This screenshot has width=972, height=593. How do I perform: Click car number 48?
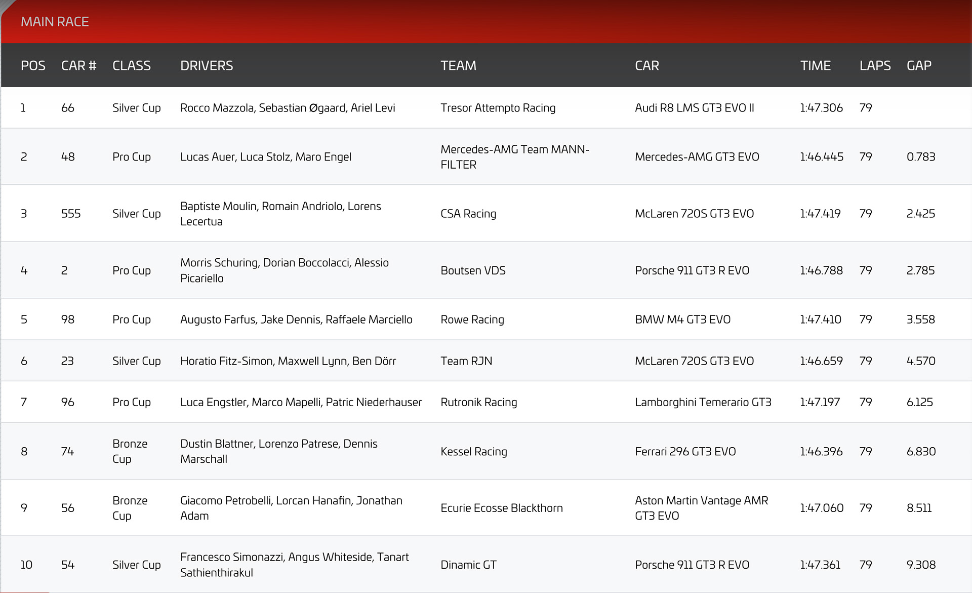click(68, 157)
